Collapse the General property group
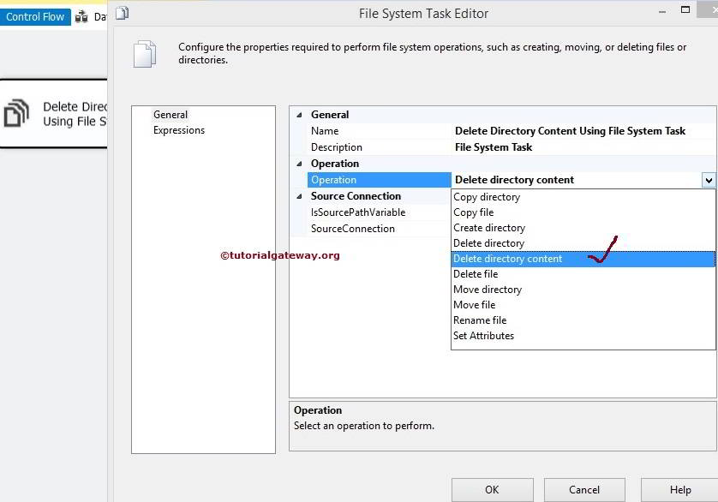 coord(298,114)
